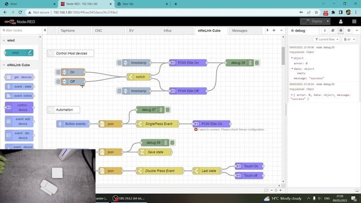Open the weather widget showing Mostly cloudy
The width and height of the screenshot is (361, 203).
(x=283, y=198)
